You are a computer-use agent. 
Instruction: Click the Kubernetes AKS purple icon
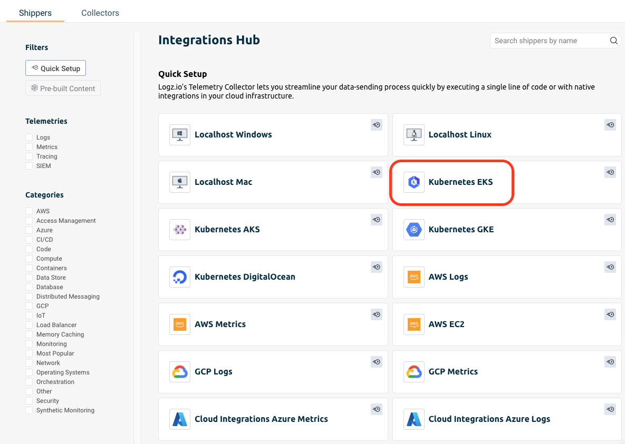tap(180, 229)
